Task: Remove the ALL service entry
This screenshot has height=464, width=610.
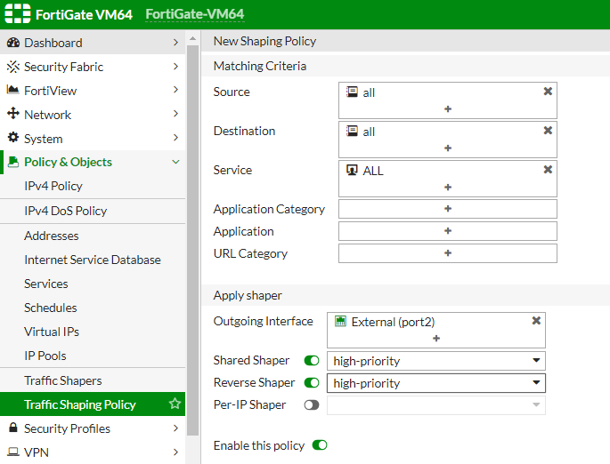Action: 548,170
